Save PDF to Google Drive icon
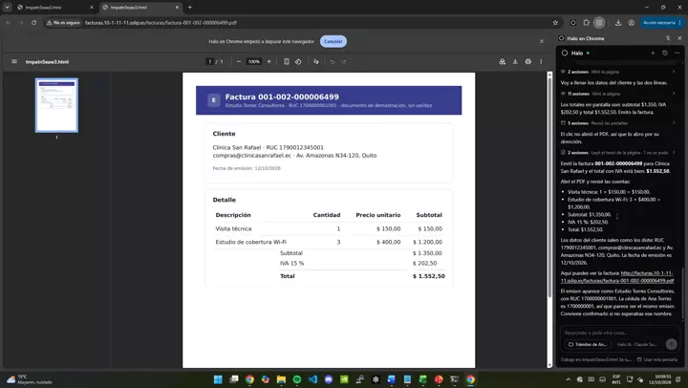The image size is (688, 388). click(503, 61)
